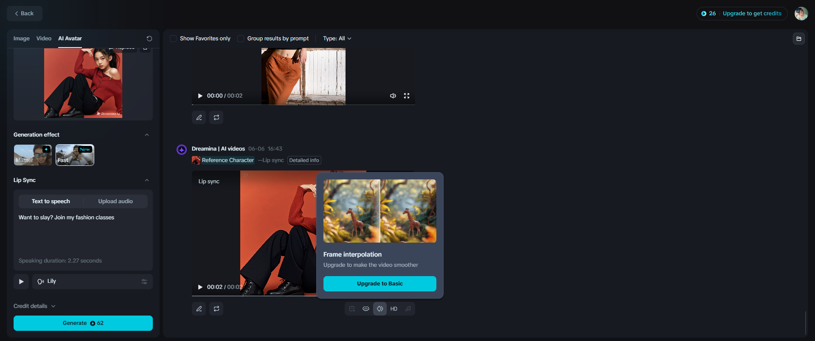Click the edit pencil under the Lip sync video
The image size is (815, 341).
(199, 309)
